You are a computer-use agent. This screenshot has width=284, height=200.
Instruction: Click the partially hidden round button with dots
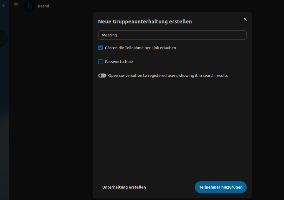point(2,39)
